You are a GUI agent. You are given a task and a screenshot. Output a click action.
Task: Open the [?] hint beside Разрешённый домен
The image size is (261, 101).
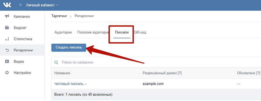tap(180, 73)
